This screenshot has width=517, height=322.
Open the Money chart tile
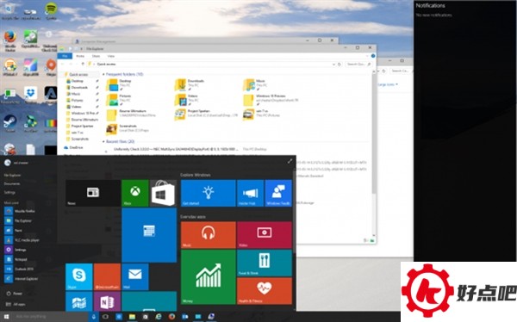(209, 277)
